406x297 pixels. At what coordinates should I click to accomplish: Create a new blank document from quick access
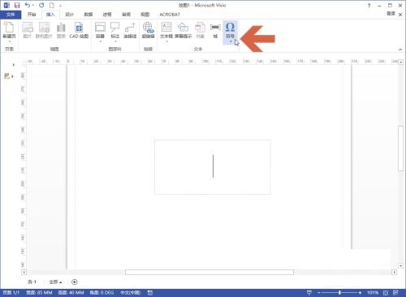51,5
